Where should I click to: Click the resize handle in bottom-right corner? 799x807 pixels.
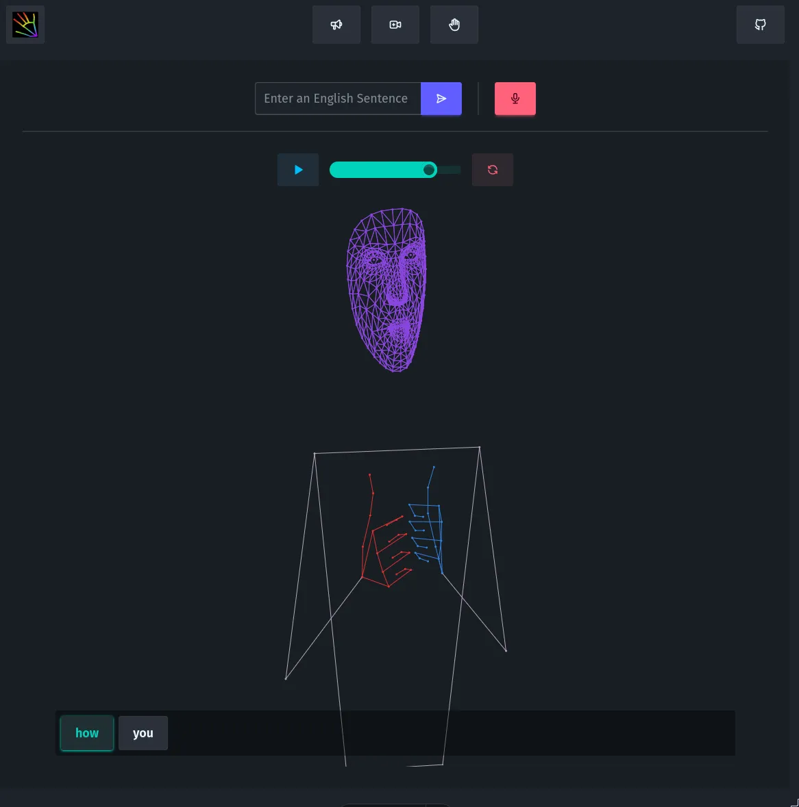pyautogui.click(x=794, y=802)
